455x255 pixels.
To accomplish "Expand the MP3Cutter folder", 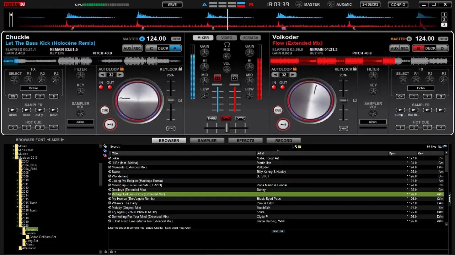I will pos(14,150).
